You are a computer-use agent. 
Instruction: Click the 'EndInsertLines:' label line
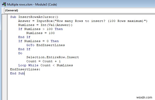point(25,69)
